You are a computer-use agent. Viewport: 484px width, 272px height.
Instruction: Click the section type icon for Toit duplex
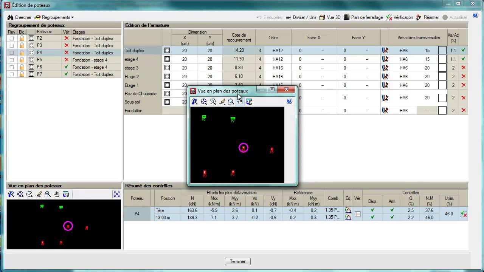[167, 50]
